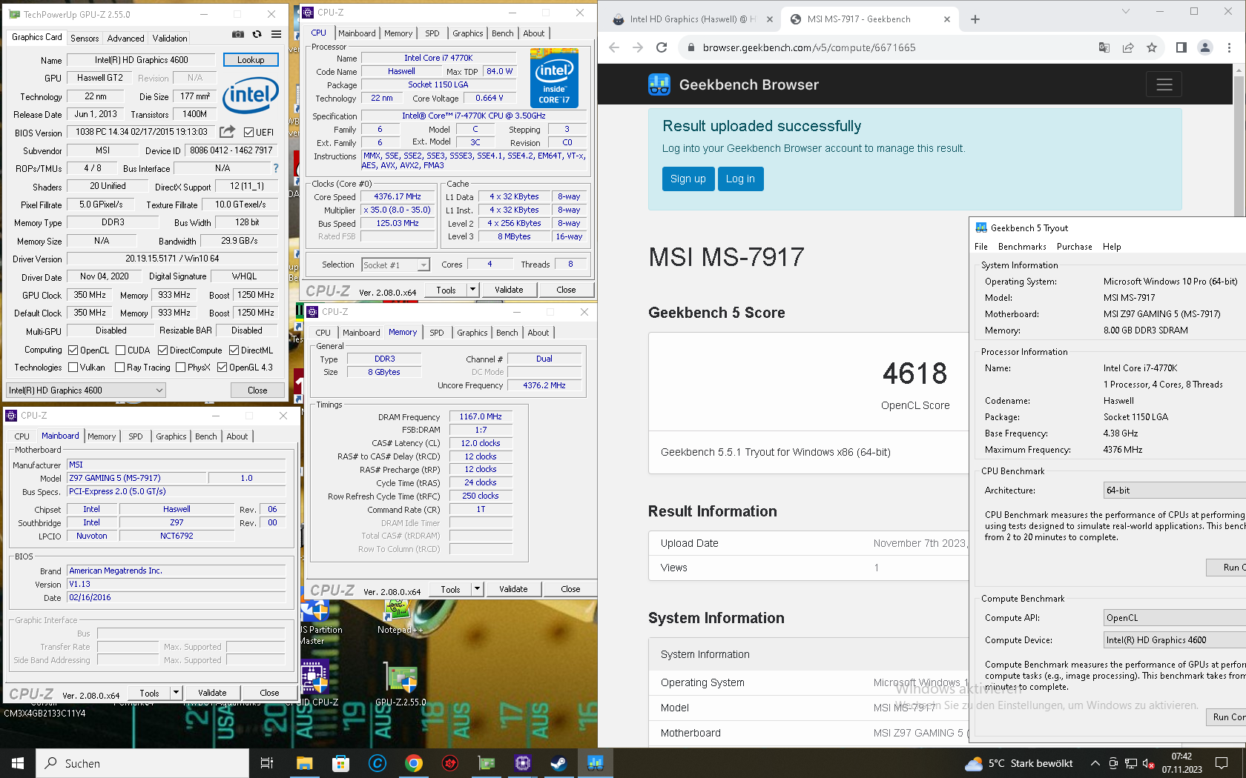
Task: Toggle CUDA checkbox in GPU-Z
Action: (x=120, y=350)
